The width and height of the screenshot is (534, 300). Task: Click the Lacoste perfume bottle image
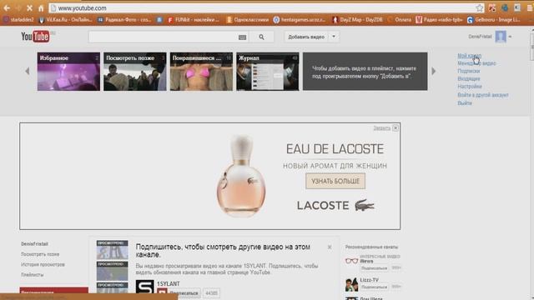click(x=240, y=176)
